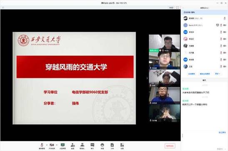Expand the arrow beside the microphone button
The image size is (228, 151).
(47, 145)
